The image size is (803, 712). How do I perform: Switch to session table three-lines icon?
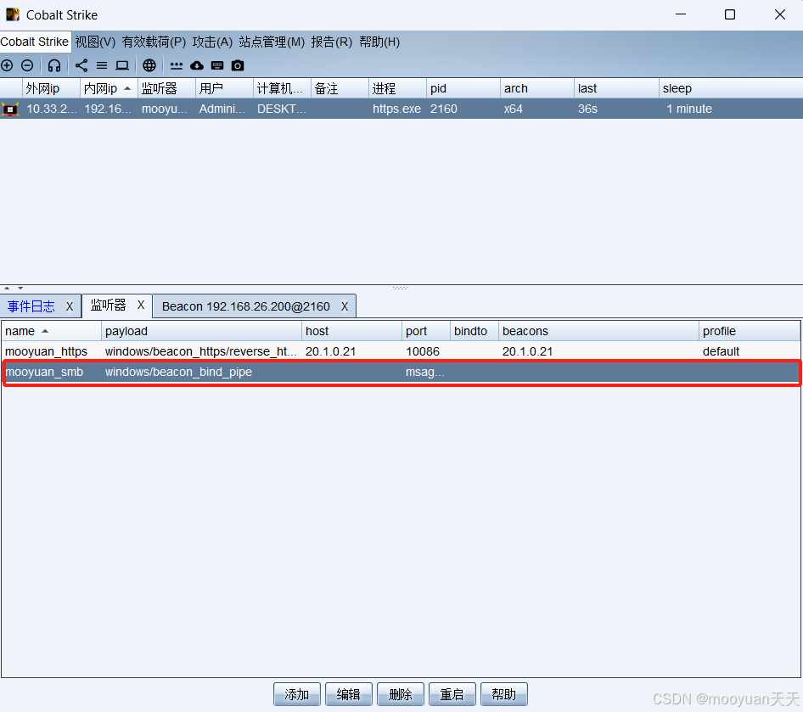102,65
